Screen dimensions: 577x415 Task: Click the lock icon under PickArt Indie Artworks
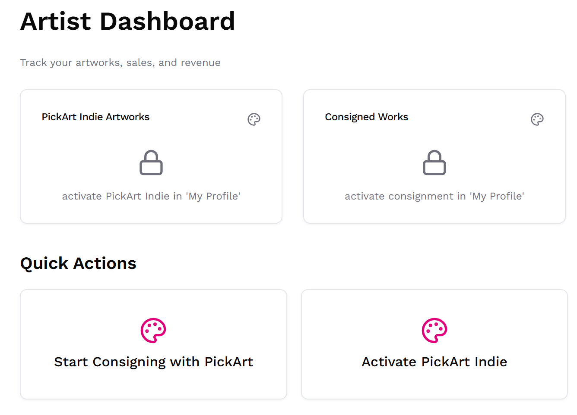(x=151, y=163)
